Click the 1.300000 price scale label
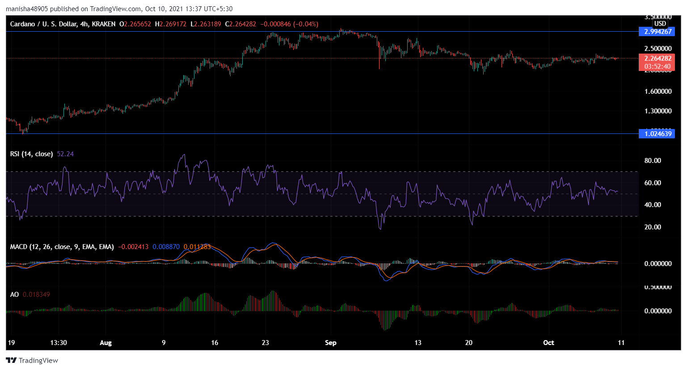Image resolution: width=687 pixels, height=370 pixels. click(657, 111)
